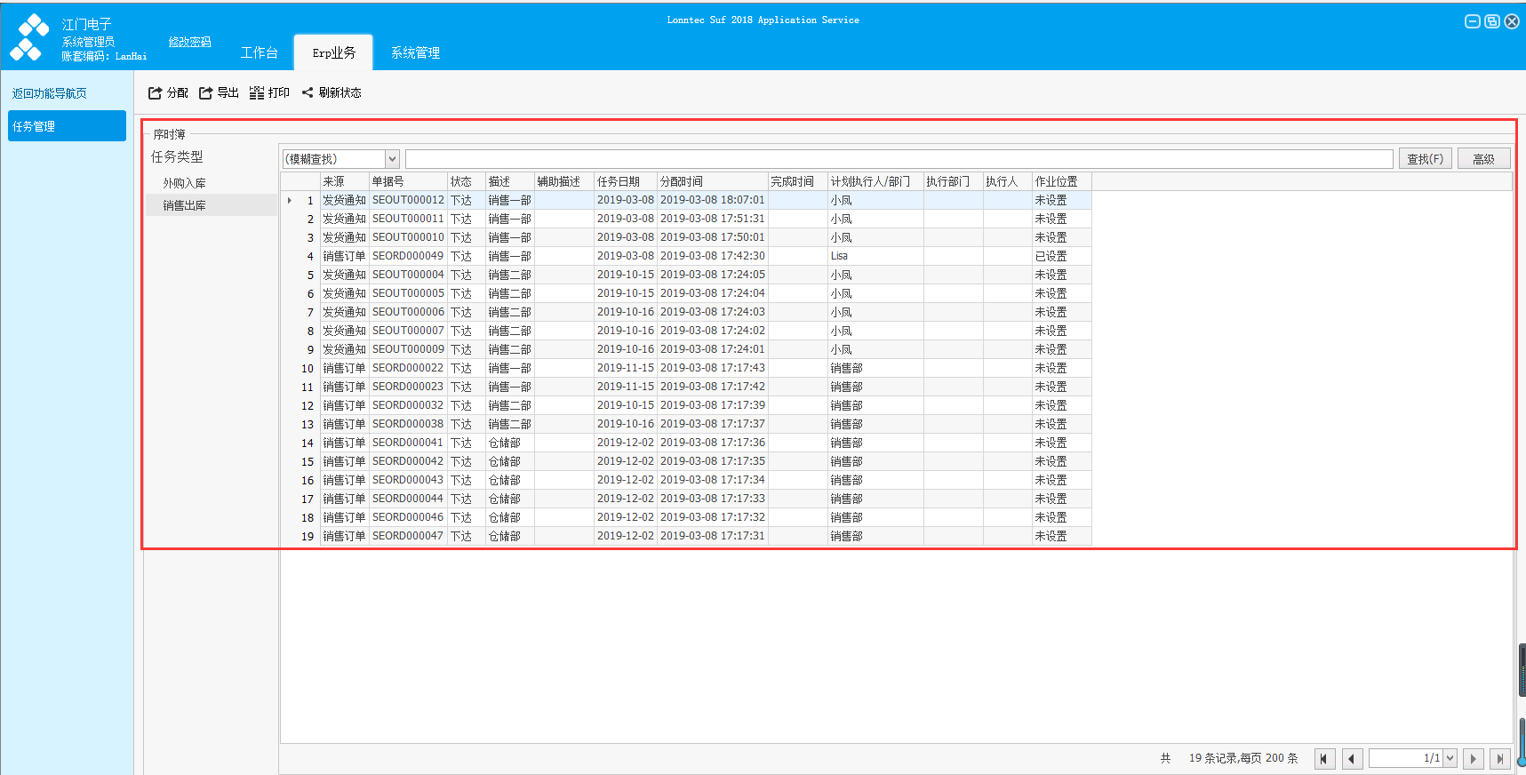Minimize the application window
Viewport: 1526px width, 775px height.
point(1473,21)
